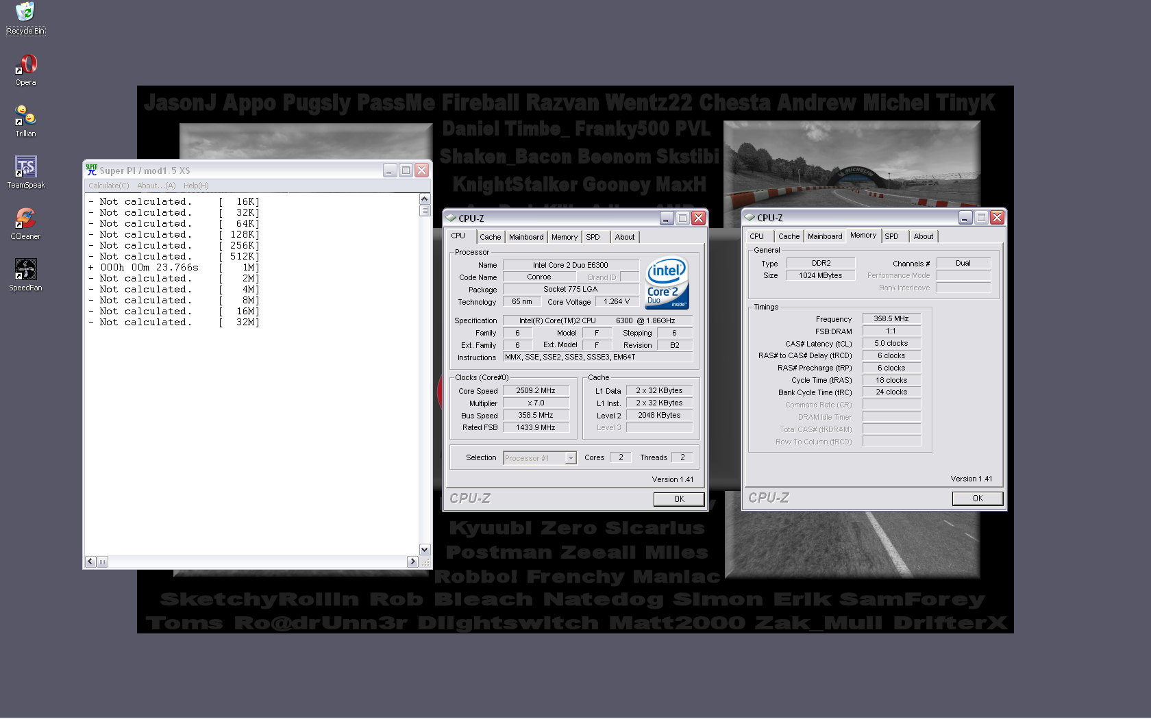Open the Recycle Bin desktop icon

[25, 18]
